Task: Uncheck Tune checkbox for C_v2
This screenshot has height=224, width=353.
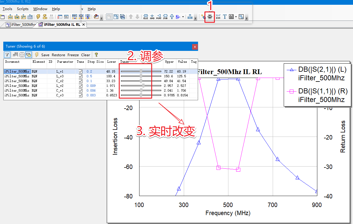Action: point(80,81)
